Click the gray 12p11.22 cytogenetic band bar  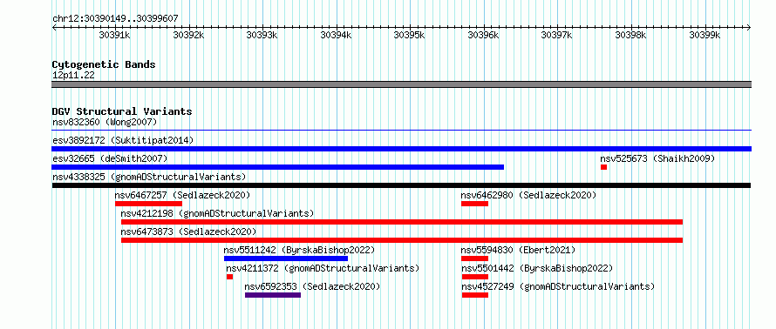click(401, 84)
